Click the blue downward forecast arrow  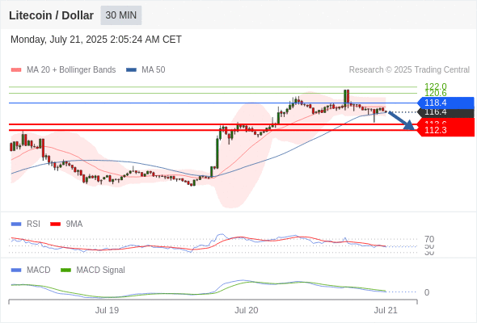(x=401, y=120)
